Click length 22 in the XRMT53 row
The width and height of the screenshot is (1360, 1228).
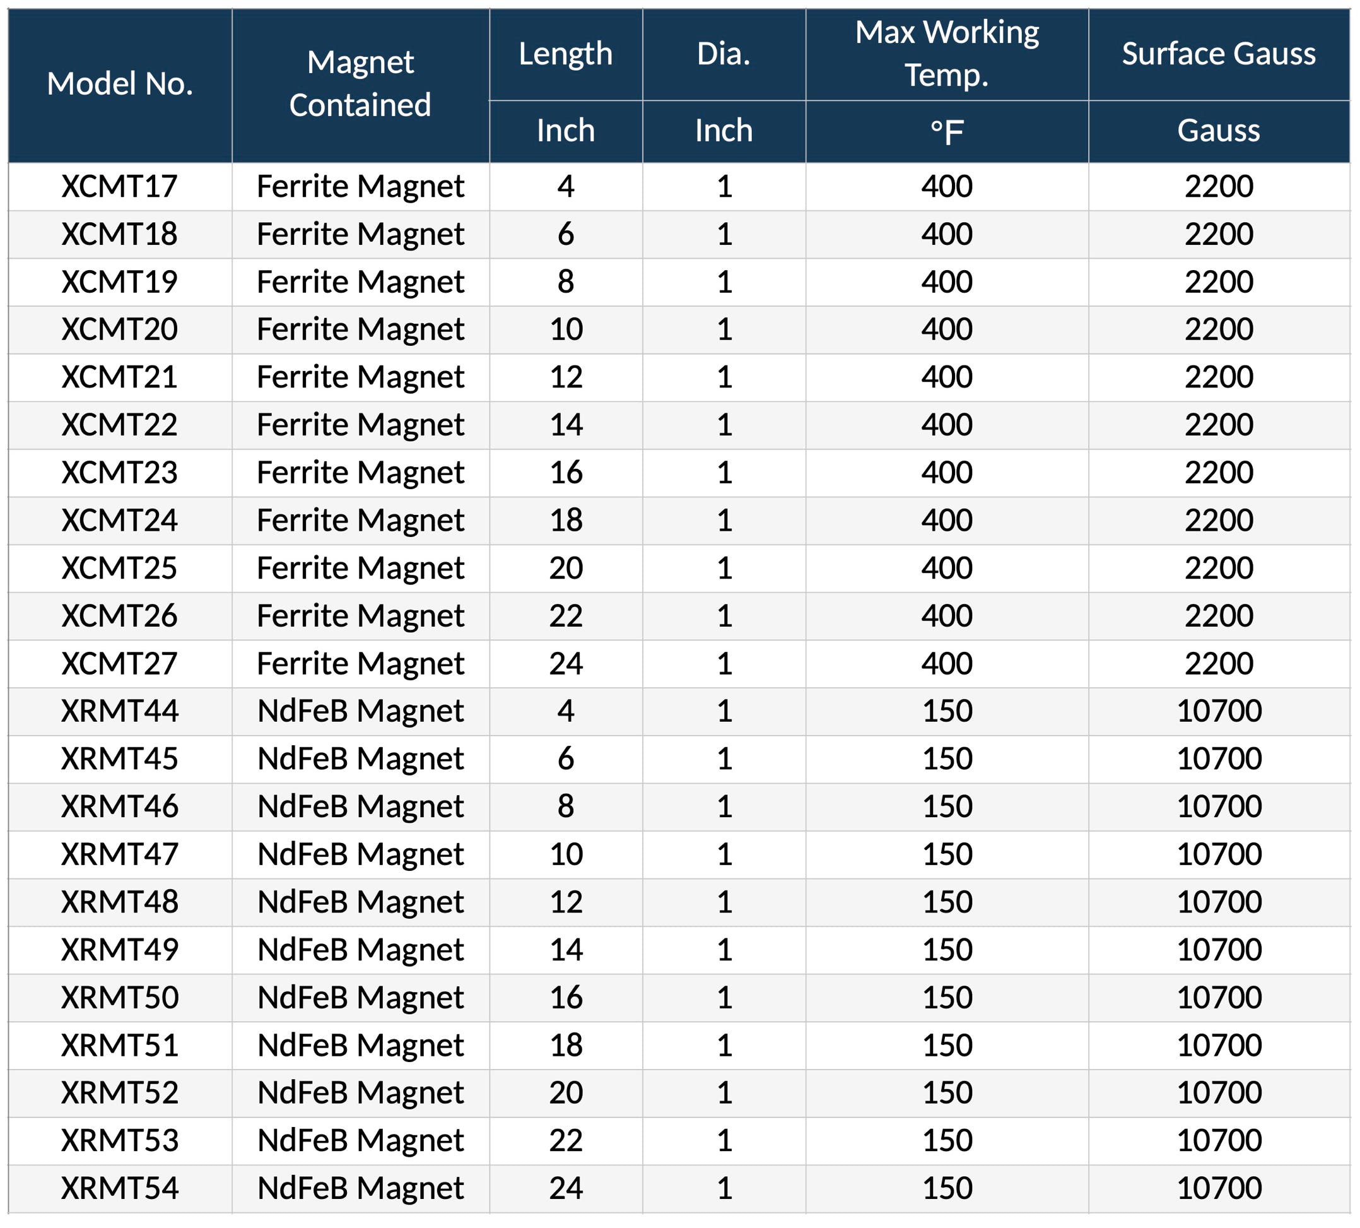(566, 1142)
